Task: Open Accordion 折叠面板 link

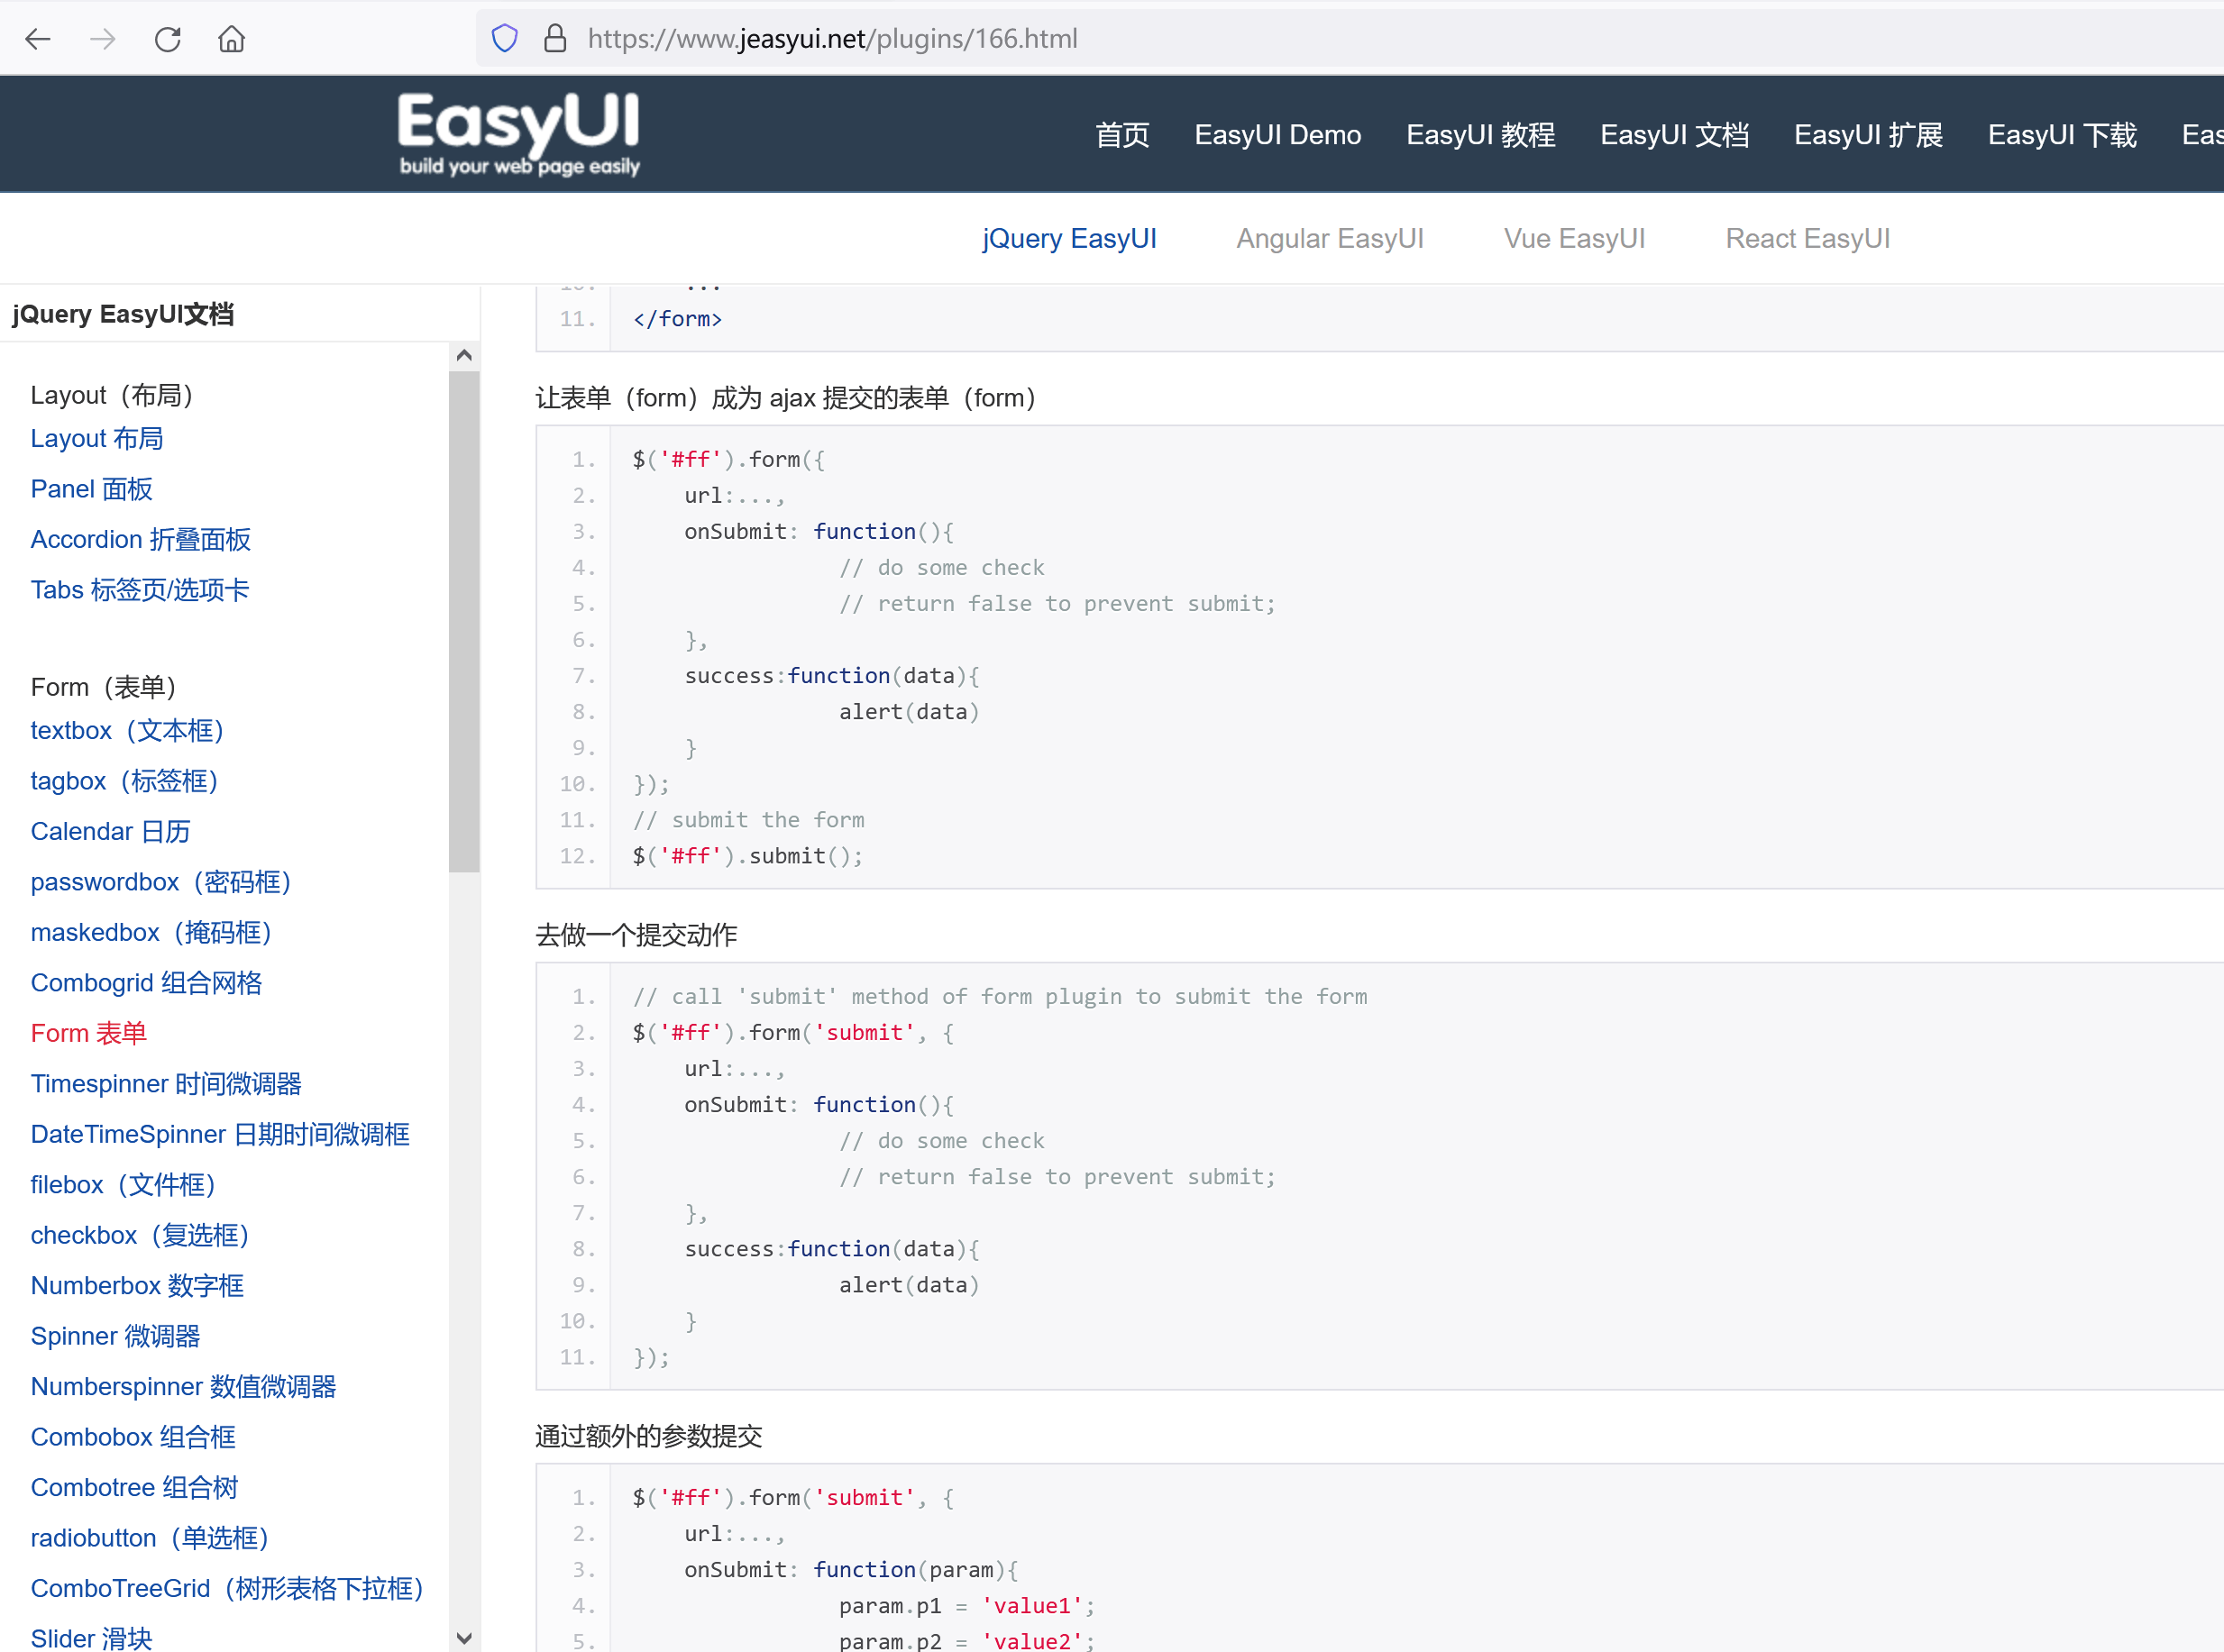Action: pyautogui.click(x=141, y=539)
